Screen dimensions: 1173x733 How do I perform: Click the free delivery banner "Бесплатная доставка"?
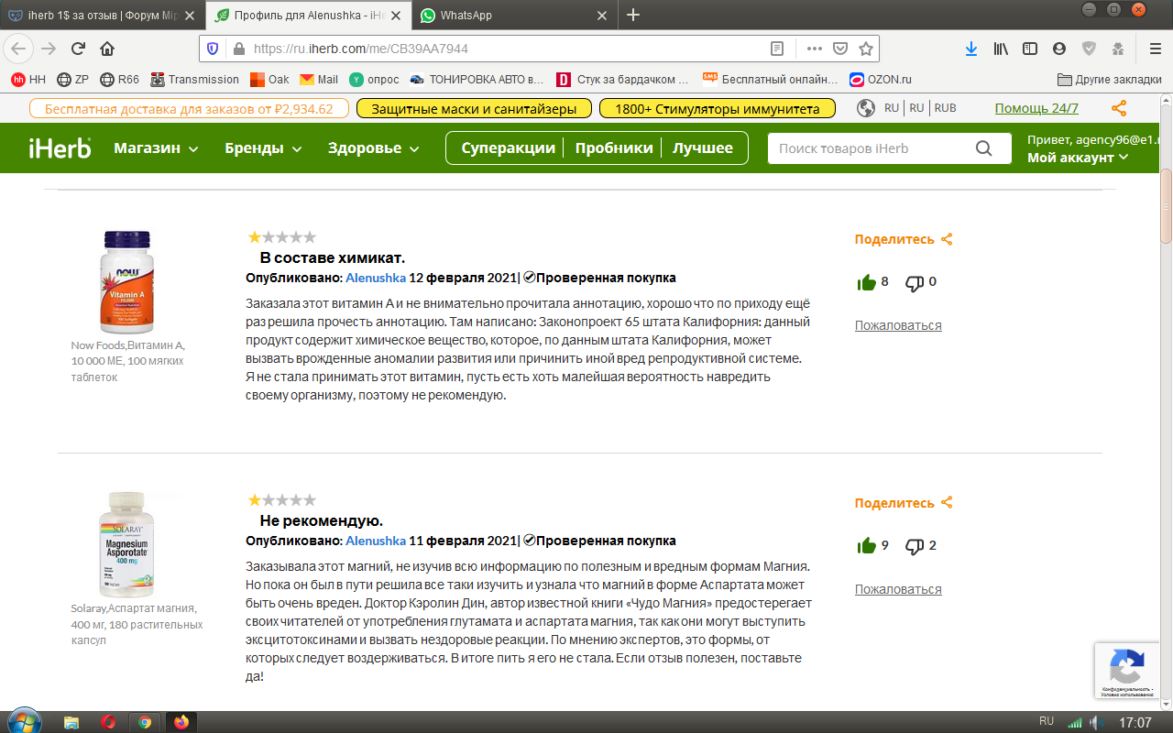click(189, 108)
